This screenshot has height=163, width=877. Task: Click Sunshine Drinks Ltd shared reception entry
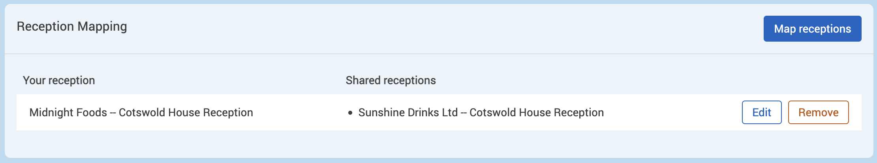coord(481,112)
